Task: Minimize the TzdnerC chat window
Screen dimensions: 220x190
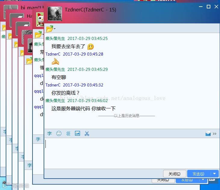Action: (x=201, y=7)
